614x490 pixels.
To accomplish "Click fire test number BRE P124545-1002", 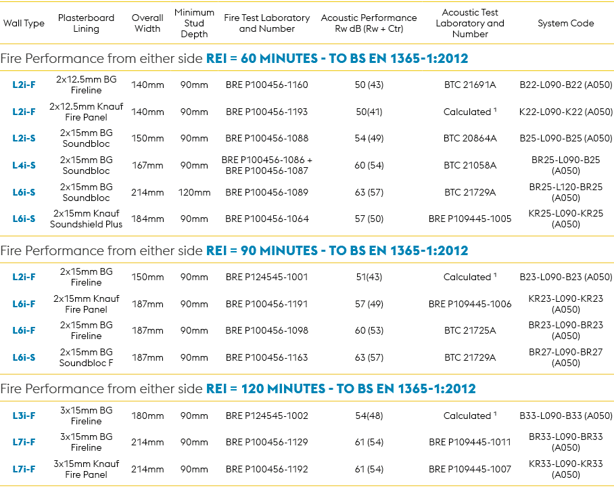I will [x=266, y=416].
